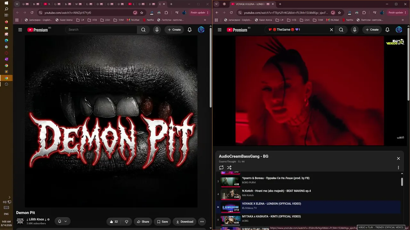Open Netflix bookmark in right browser
Image resolution: width=410 pixels, height=230 pixels.
(348, 20)
